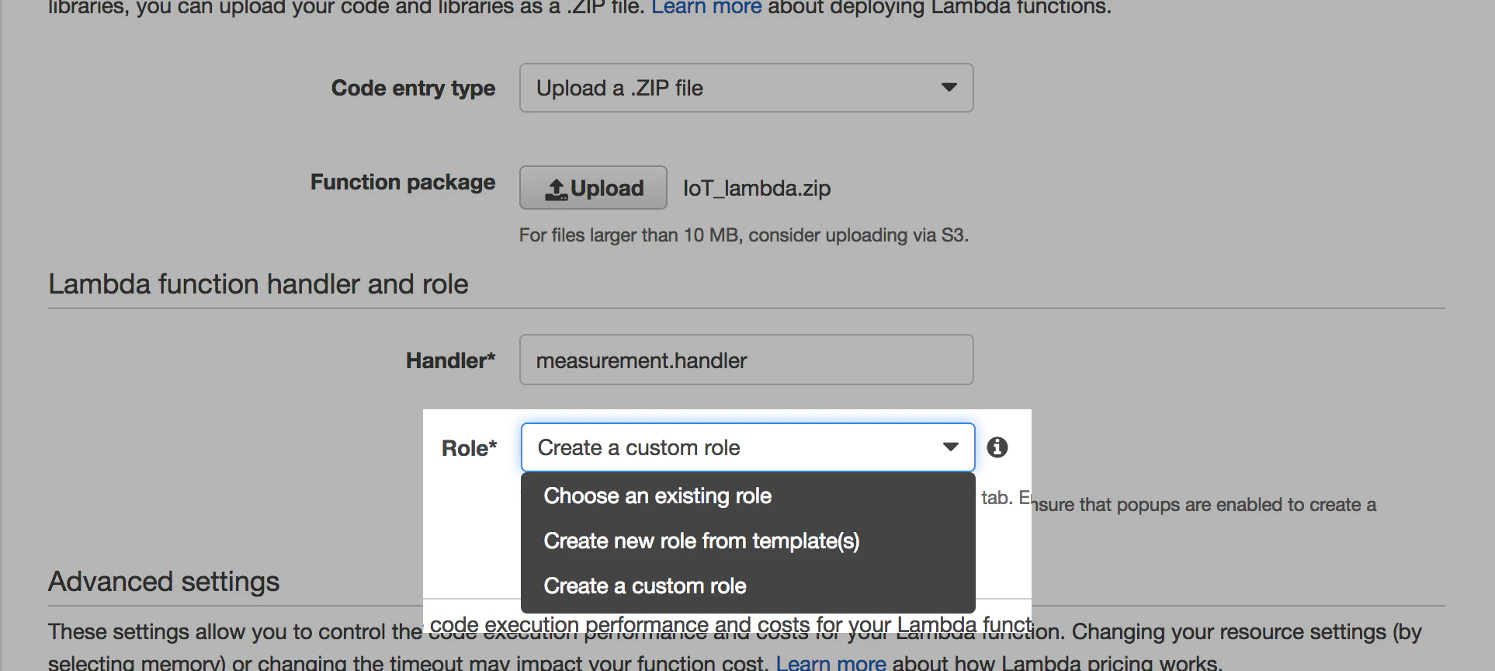Image resolution: width=1495 pixels, height=671 pixels.
Task: Click the Role field showing 'Create a custom role'
Action: click(x=747, y=447)
